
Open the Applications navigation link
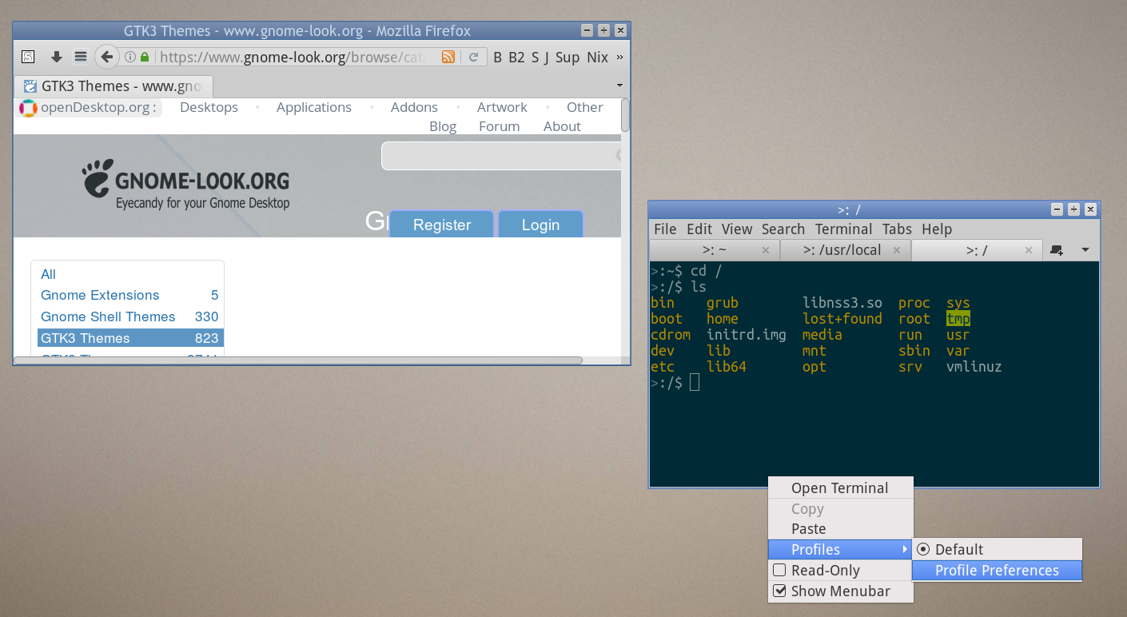(x=314, y=107)
